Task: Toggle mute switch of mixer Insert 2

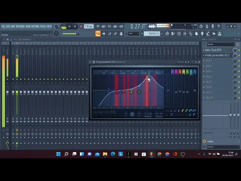Action: pos(17,79)
